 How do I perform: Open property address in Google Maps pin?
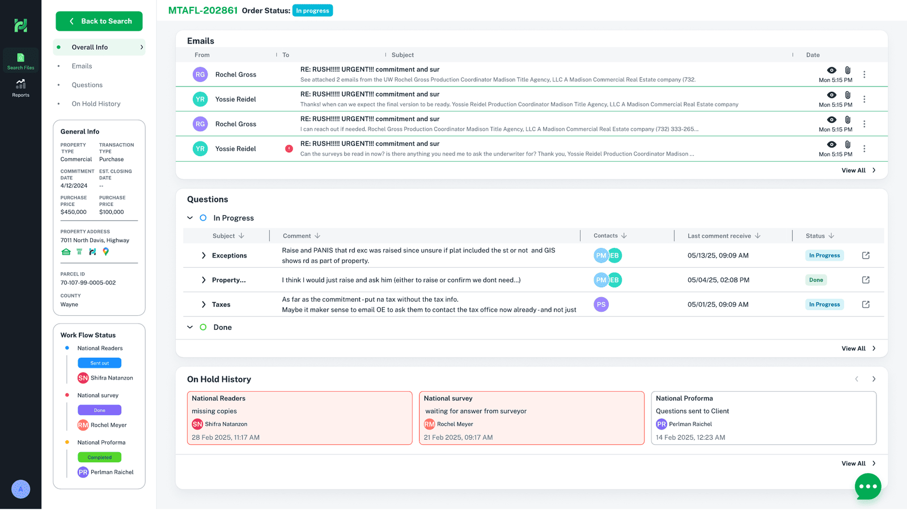(105, 252)
